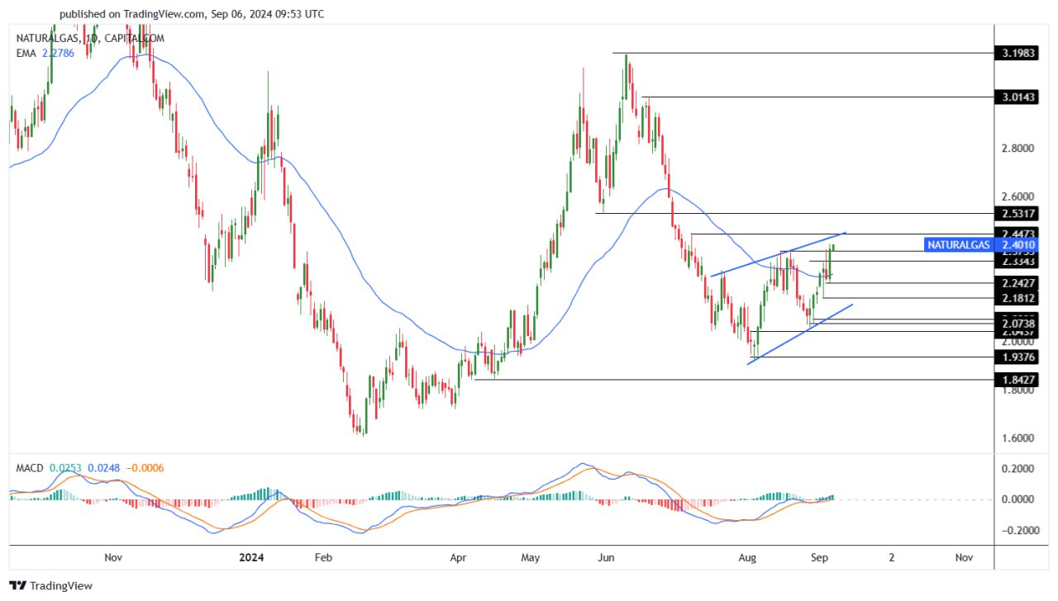1058x601 pixels.
Task: Click the 3.0143 price level label
Action: 1017,97
